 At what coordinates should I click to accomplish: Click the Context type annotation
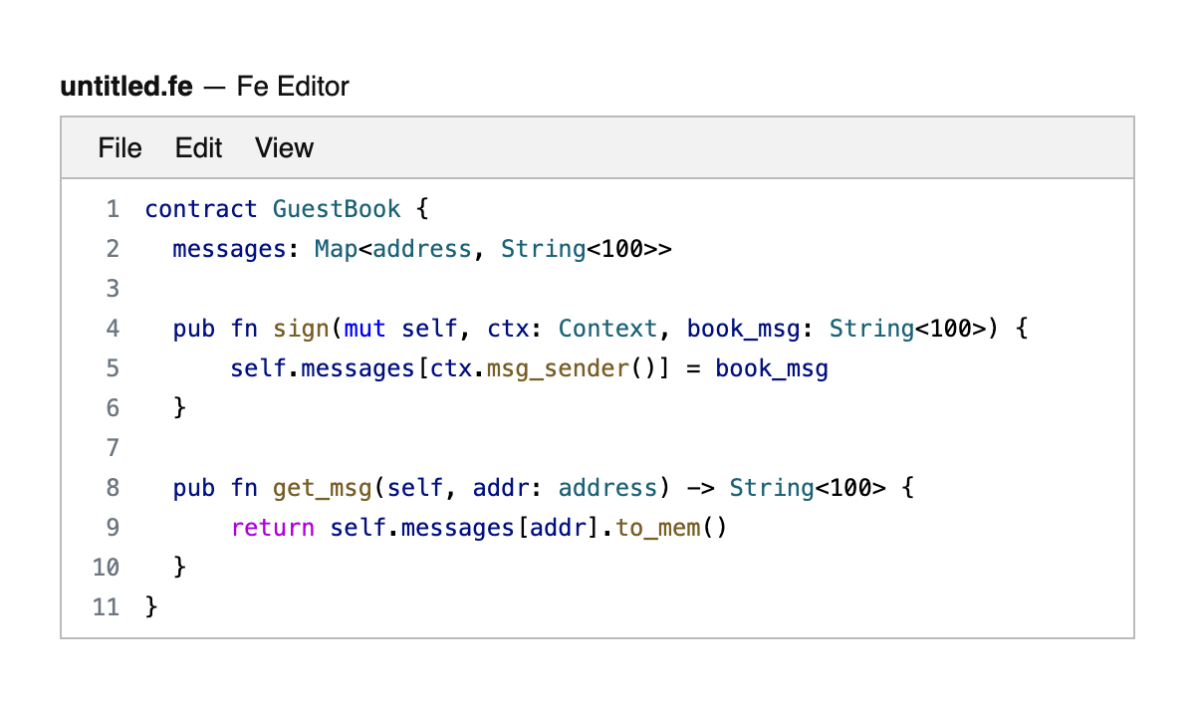[607, 329]
